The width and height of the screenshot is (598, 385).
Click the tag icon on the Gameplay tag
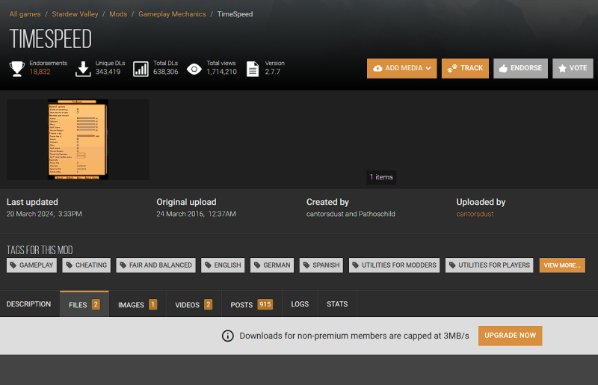point(13,265)
